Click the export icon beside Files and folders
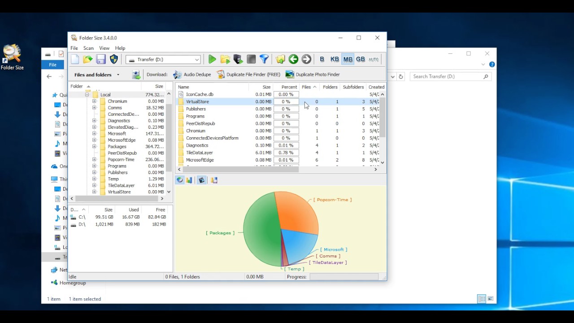This screenshot has width=574, height=323. (x=136, y=75)
